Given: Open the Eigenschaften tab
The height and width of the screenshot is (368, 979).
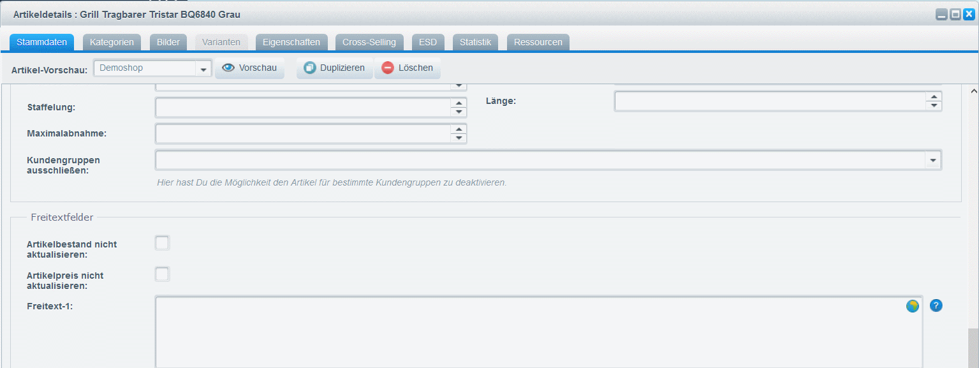Looking at the screenshot, I should (291, 42).
